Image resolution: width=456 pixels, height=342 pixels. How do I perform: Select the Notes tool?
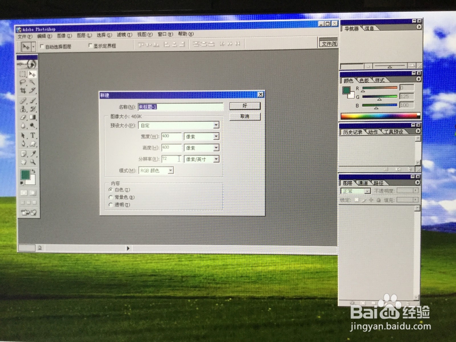(23, 154)
